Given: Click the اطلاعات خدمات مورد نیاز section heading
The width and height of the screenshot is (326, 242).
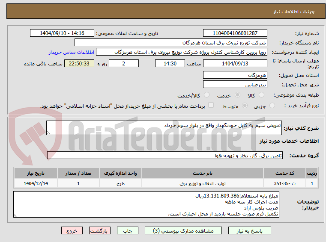Looking at the screenshot, I should tap(289, 142).
